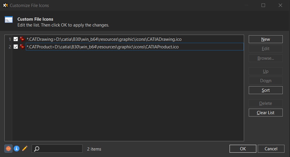Click the orange globe icon at bottom left

[8, 149]
